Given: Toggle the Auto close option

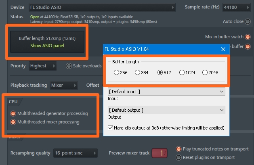Looking at the screenshot, I should click(x=248, y=21).
